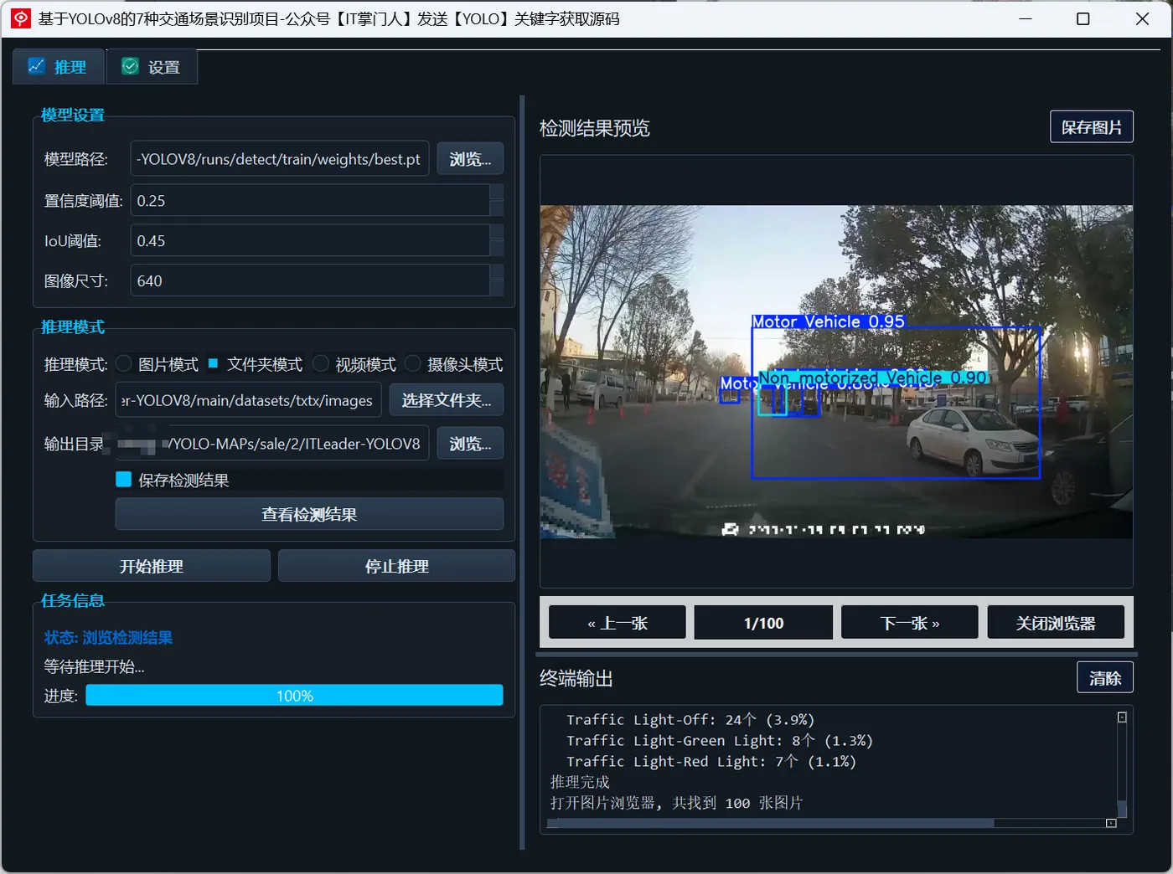Click the terminal scroll-right arrow
The image size is (1173, 874).
click(1111, 823)
